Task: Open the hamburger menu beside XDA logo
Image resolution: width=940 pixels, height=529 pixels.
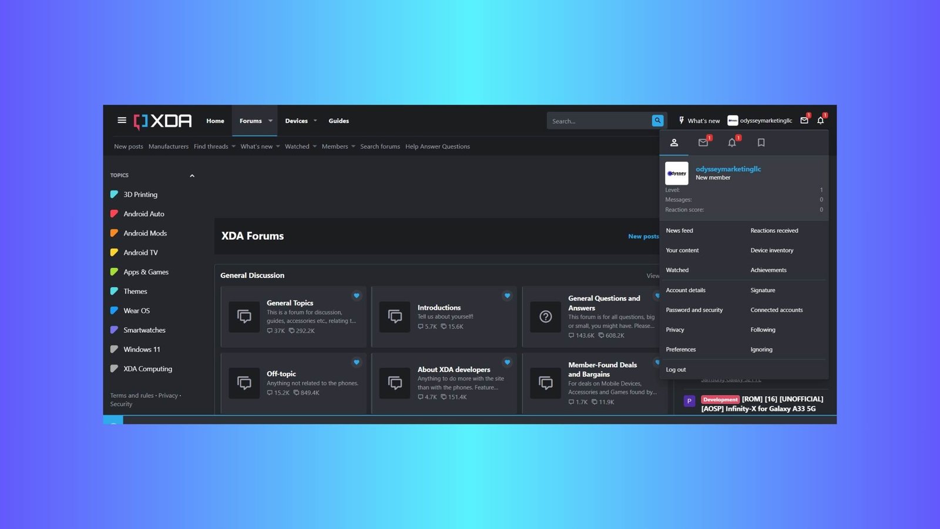Action: [122, 120]
